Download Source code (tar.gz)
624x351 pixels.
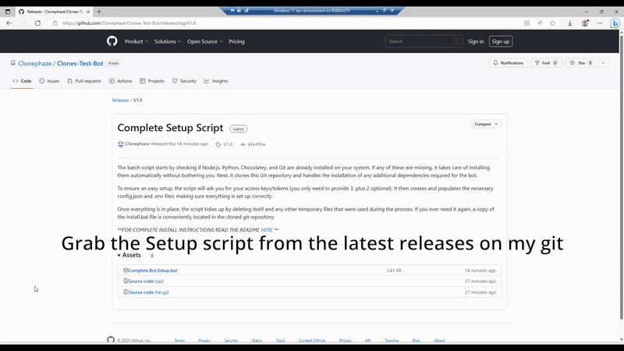pyautogui.click(x=148, y=292)
